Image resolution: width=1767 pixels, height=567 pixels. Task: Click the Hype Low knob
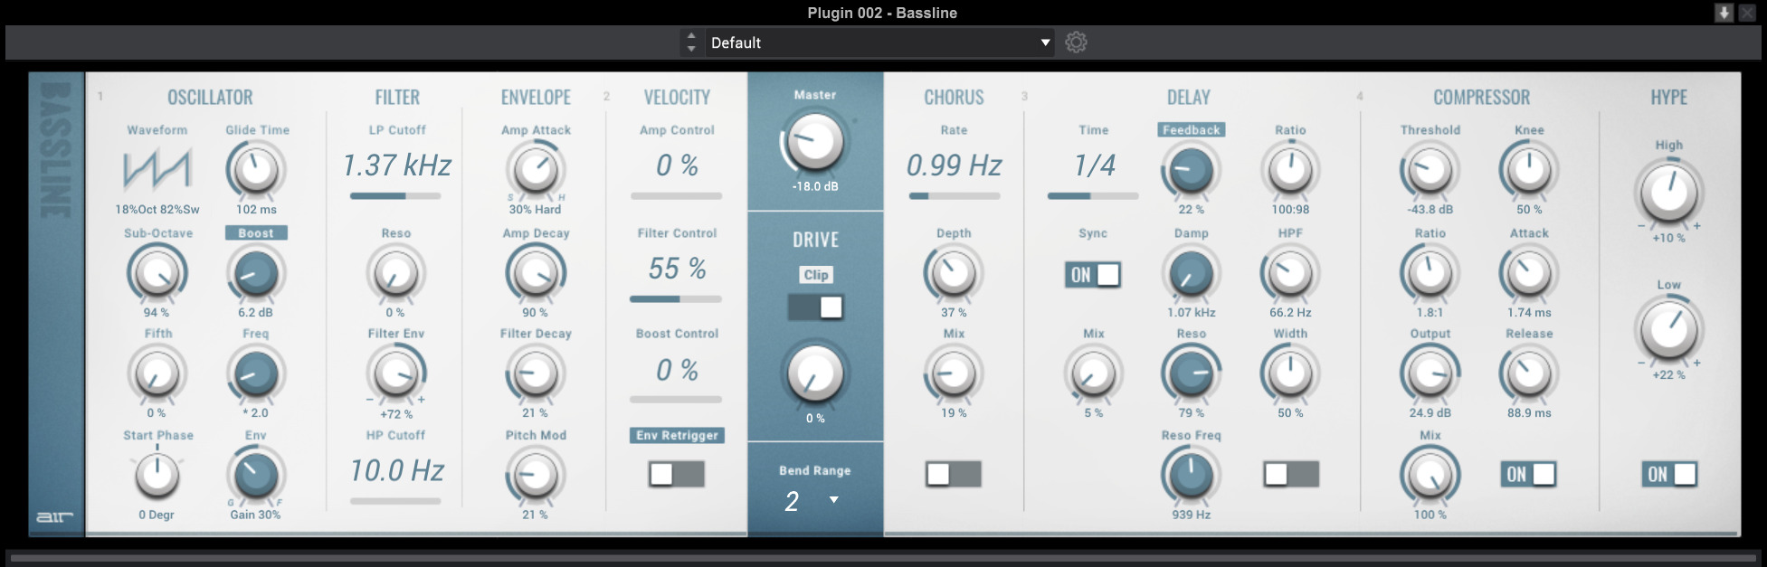pos(1669,330)
